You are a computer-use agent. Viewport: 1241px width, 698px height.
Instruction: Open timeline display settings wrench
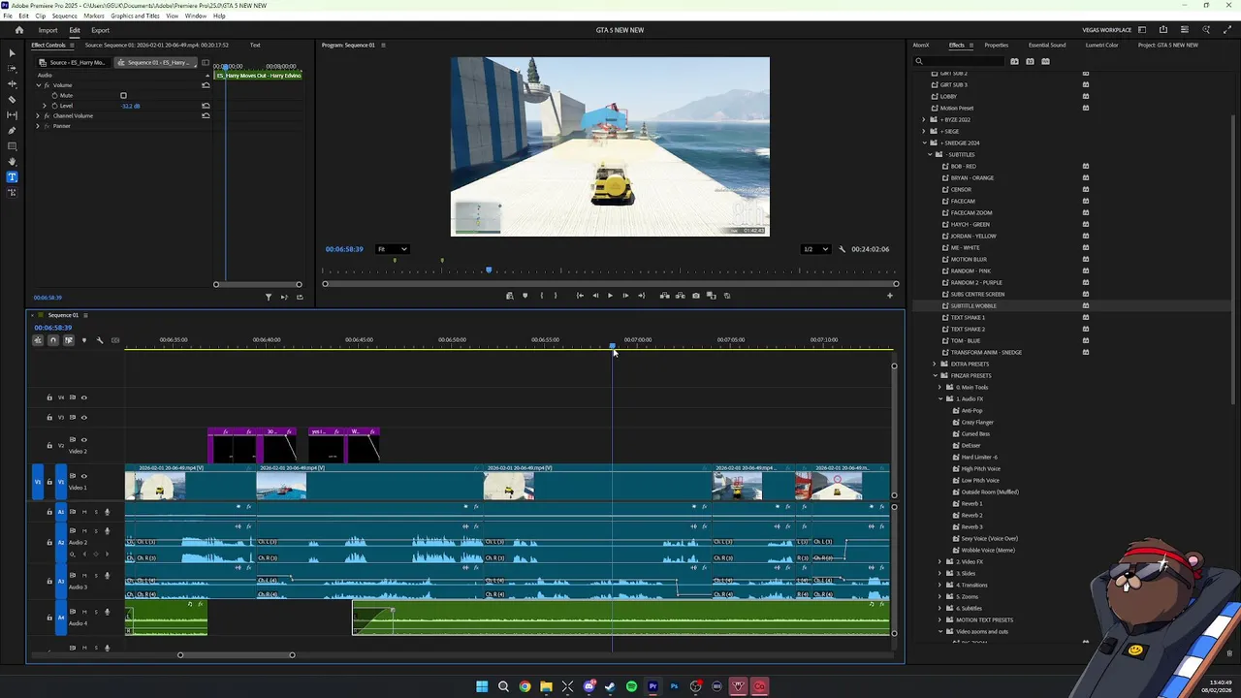click(99, 340)
